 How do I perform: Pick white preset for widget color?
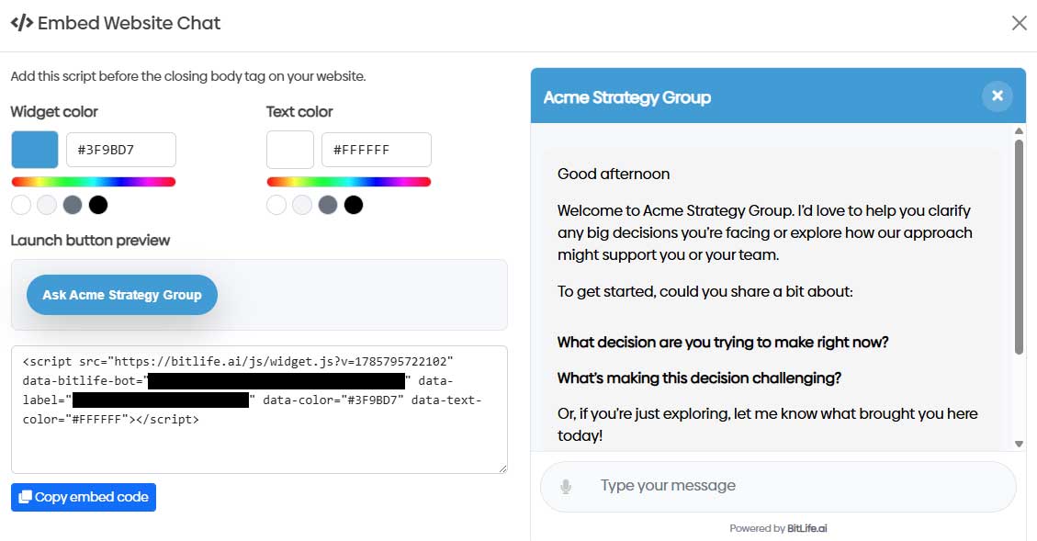tap(21, 205)
